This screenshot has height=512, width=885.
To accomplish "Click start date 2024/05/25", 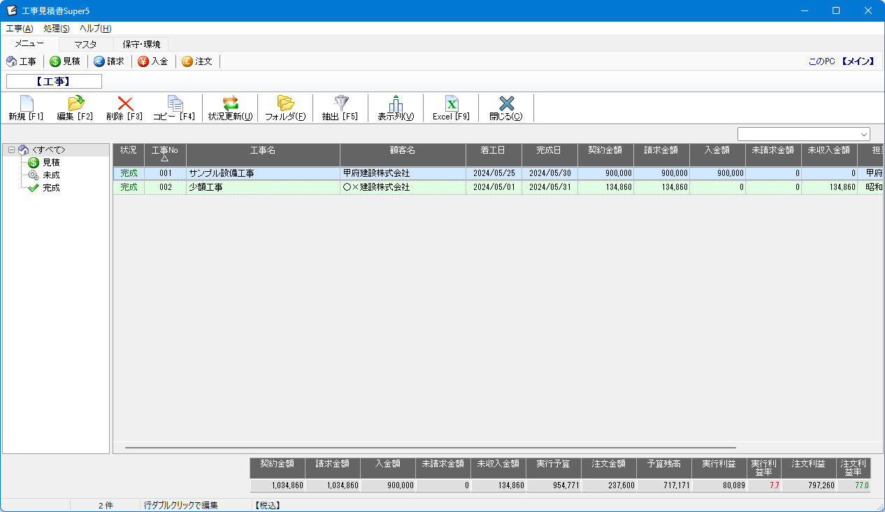I will click(x=494, y=173).
